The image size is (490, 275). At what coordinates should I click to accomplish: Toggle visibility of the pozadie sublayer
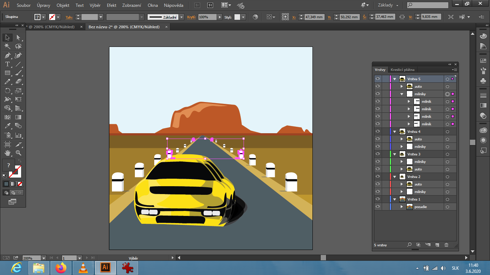click(377, 207)
